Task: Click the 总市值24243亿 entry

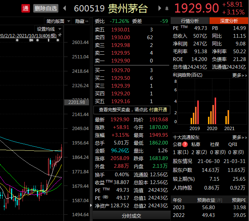Action: pos(190,67)
